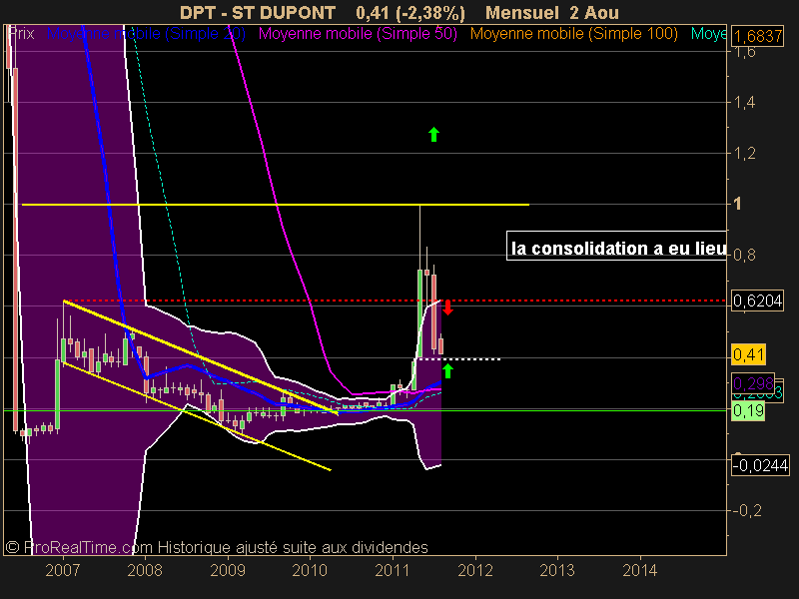Click the "0,41 (-2,38%)" quote in title
The height and width of the screenshot is (599, 799).
click(x=410, y=13)
